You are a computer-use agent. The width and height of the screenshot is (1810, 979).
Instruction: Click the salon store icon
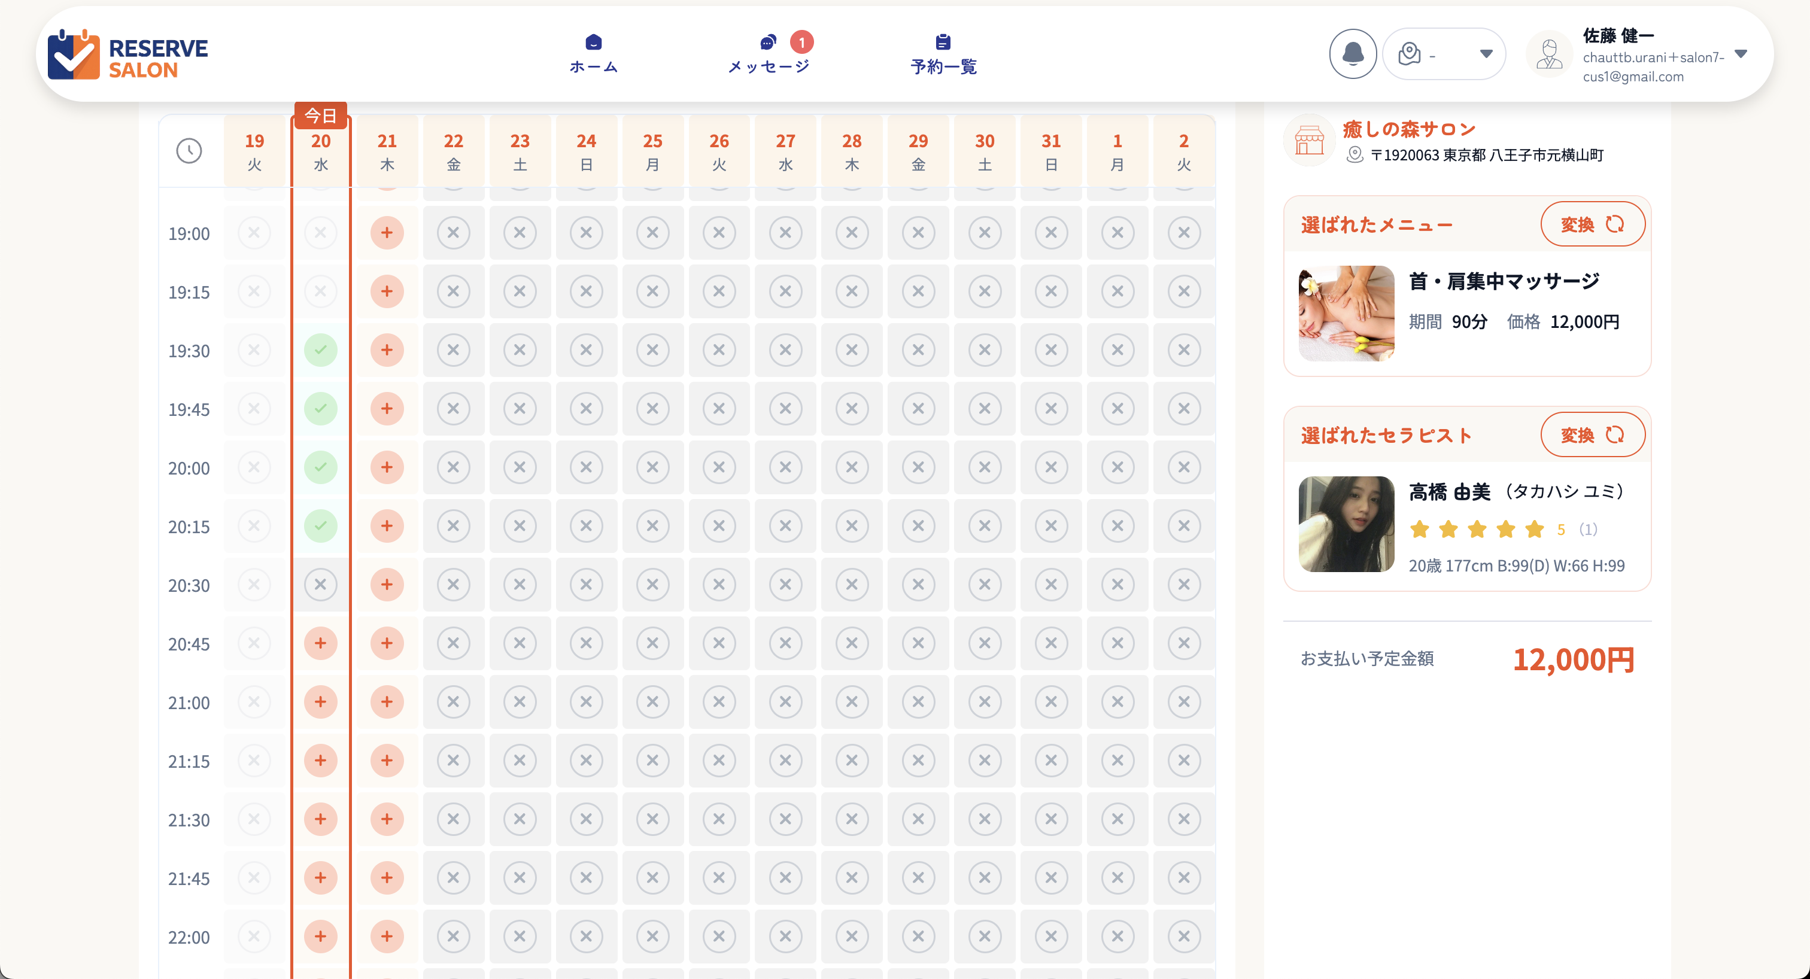point(1309,141)
